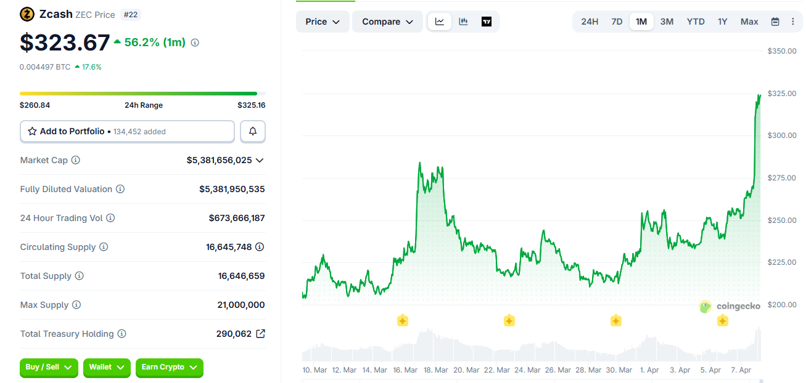Click the Zcash coin logo
This screenshot has width=806, height=383.
[x=27, y=14]
